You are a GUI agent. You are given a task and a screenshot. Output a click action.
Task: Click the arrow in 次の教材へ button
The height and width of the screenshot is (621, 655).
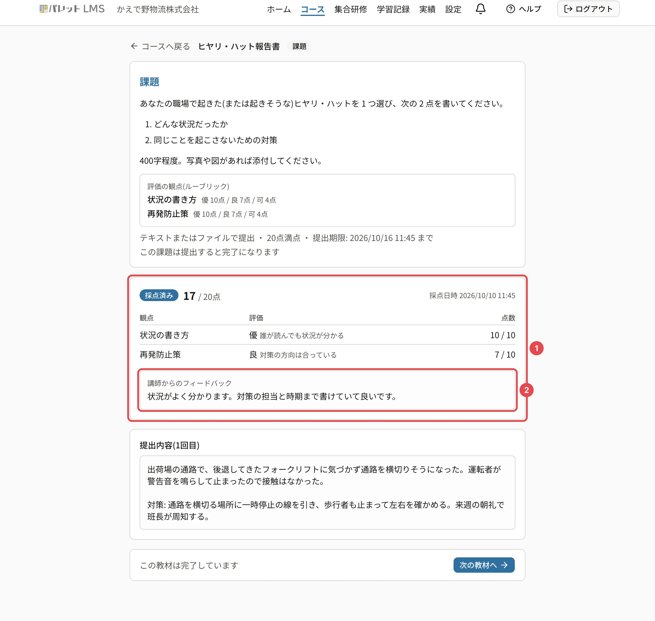(504, 565)
